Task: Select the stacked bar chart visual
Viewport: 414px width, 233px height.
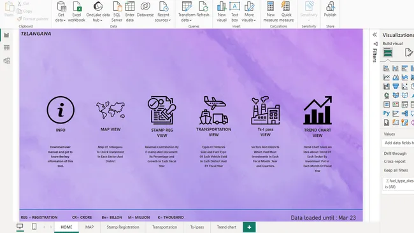Action: click(387, 68)
